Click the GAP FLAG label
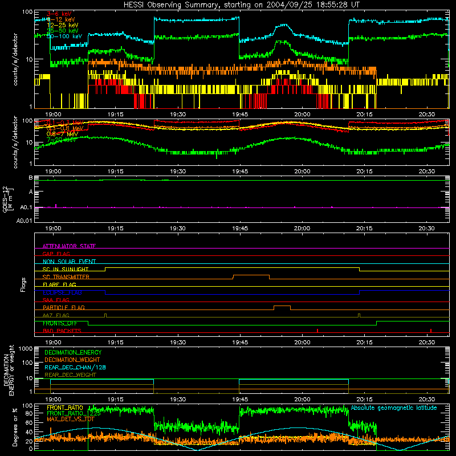 [56, 254]
